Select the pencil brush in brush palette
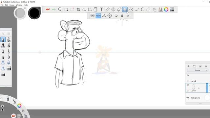Screen dimensions: 210x118 pos(3,39)
